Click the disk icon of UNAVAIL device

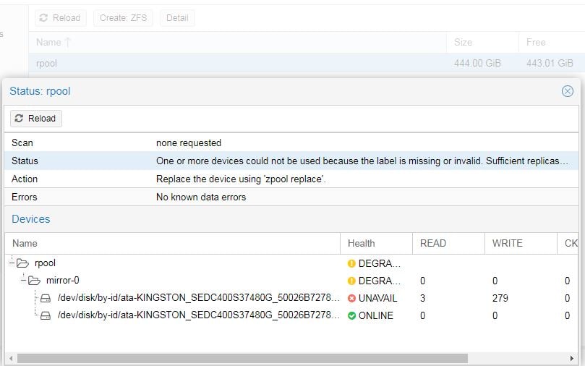pos(46,298)
